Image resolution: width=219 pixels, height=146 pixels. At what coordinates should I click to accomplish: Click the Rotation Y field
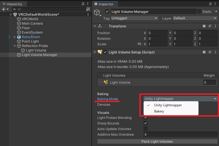click(183, 38)
